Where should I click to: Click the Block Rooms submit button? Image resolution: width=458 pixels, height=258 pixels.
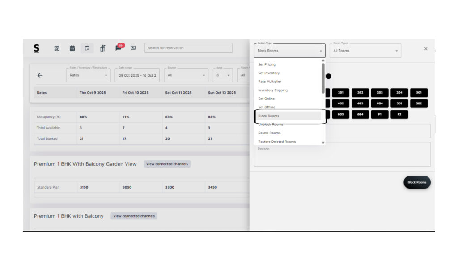coord(417,182)
